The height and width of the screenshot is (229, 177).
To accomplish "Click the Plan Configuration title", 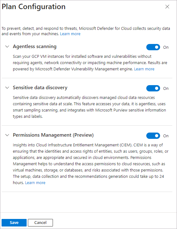I will (x=34, y=7).
